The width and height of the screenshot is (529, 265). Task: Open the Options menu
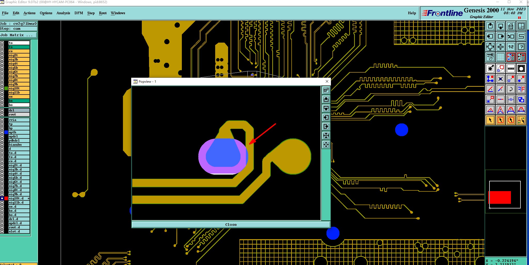[x=46, y=13]
